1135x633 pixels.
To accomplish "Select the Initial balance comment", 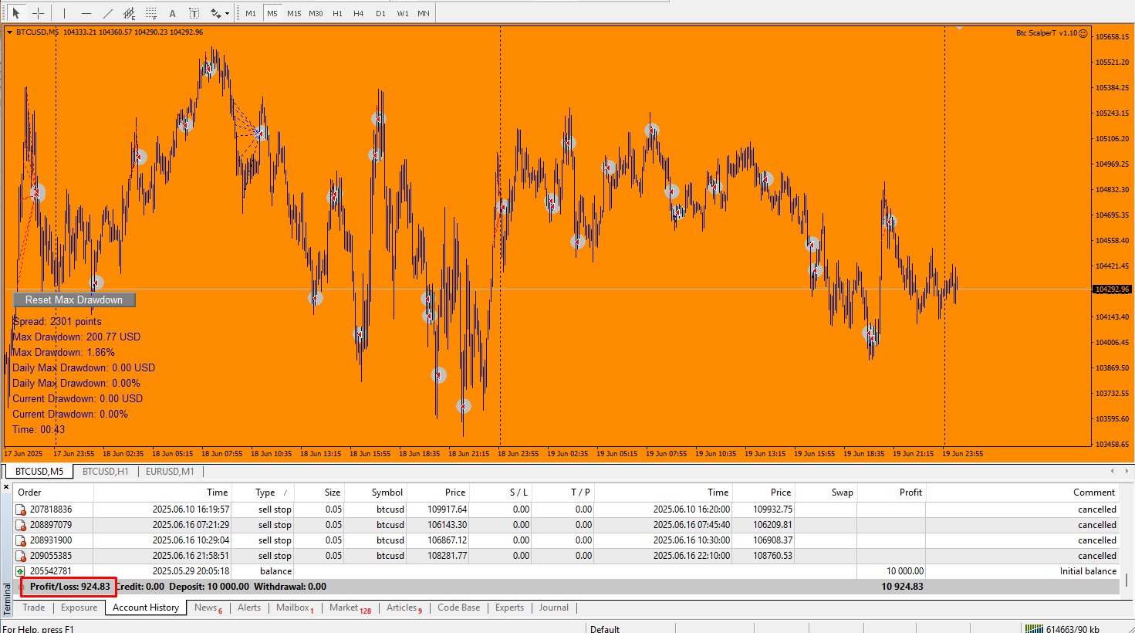I will click(x=1088, y=571).
